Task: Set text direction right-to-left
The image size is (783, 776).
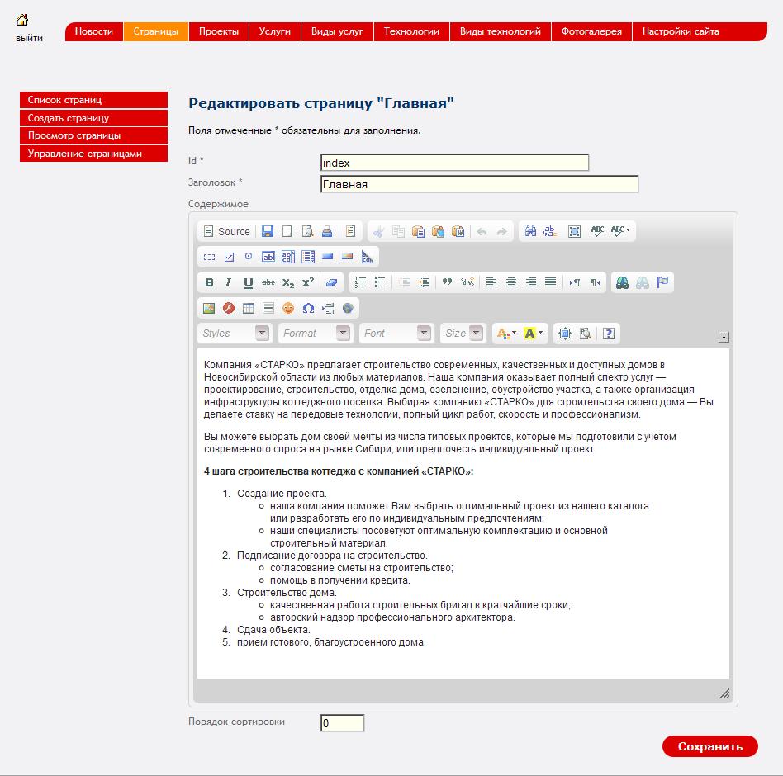Action: (x=594, y=282)
